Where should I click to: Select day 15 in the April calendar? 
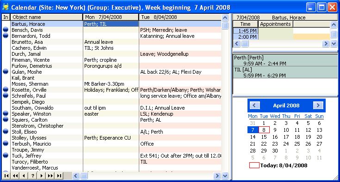coord(264,137)
